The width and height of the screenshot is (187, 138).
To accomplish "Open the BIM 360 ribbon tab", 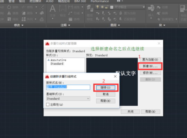I will [x=80, y=1].
